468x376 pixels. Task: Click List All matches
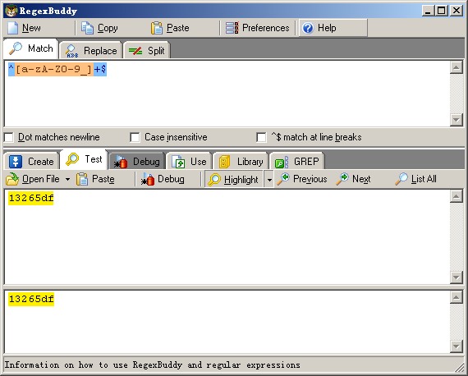415,179
